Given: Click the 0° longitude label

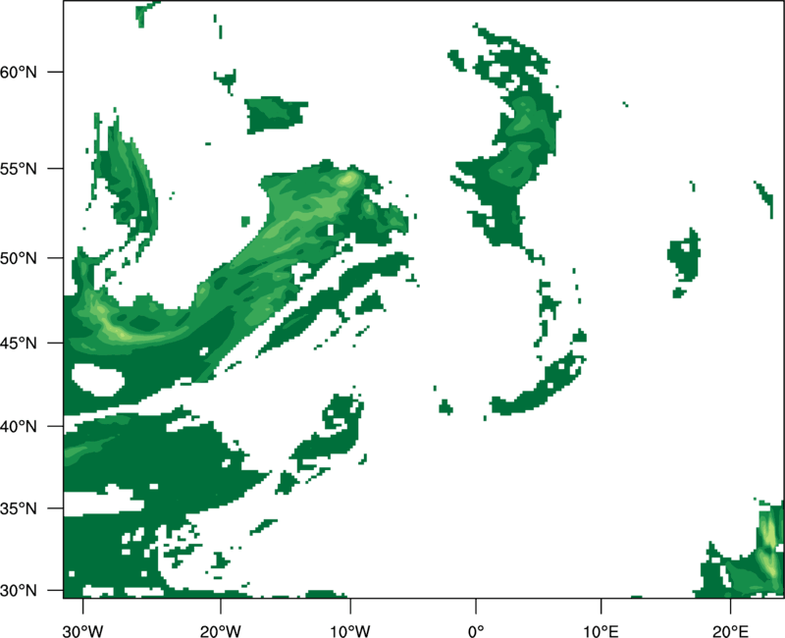Looking at the screenshot, I should point(476,631).
